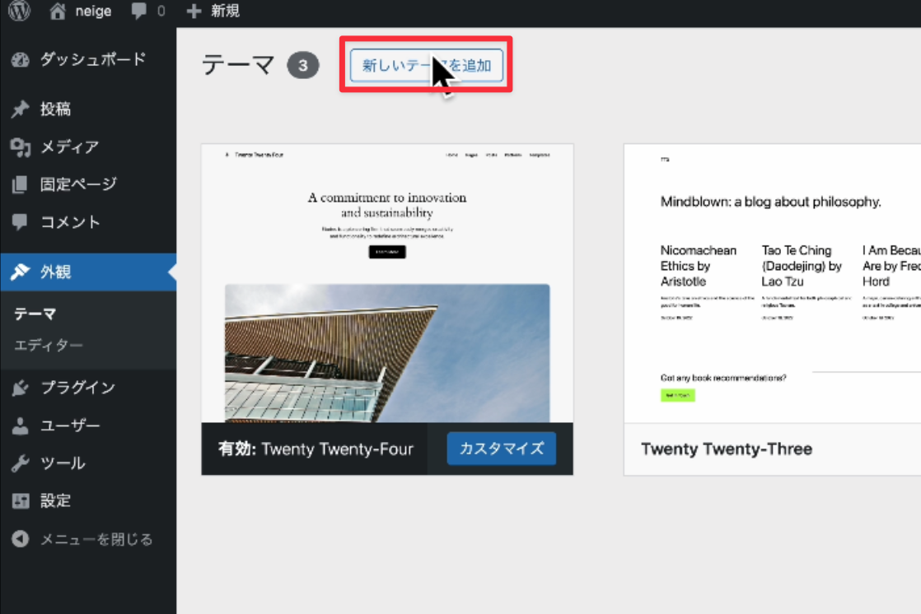This screenshot has width=921, height=614.
Task: Open the 設定 settings menu
Action: [55, 500]
